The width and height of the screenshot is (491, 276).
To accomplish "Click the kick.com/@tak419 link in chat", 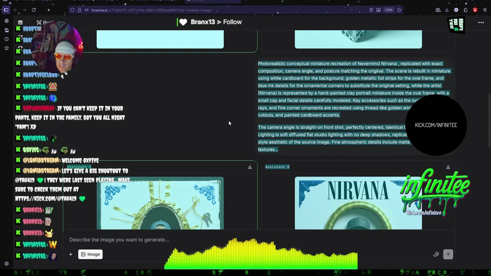I will [x=46, y=199].
